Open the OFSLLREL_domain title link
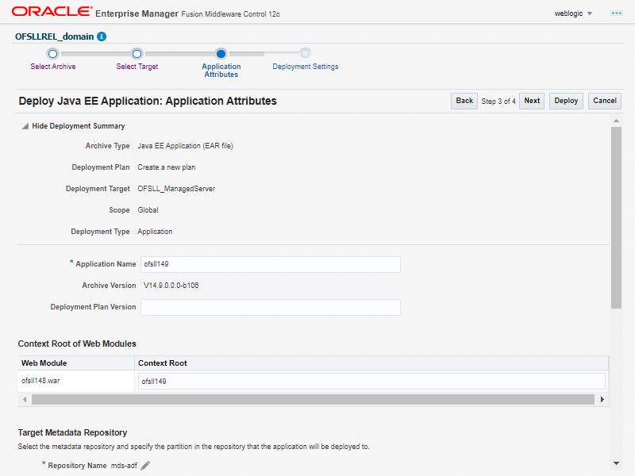This screenshot has height=476, width=635. tap(54, 36)
